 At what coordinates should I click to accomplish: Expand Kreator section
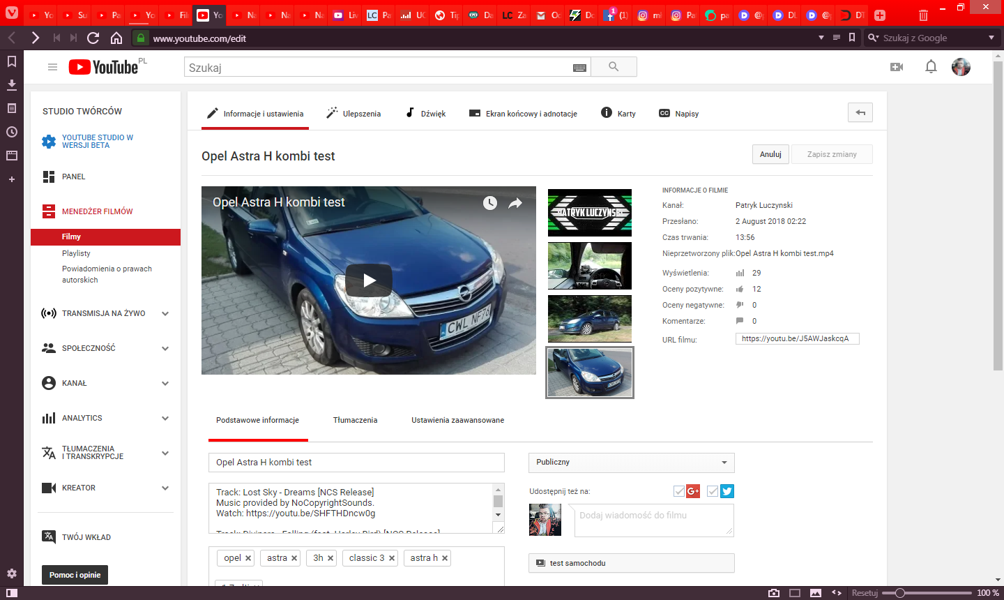(x=165, y=488)
